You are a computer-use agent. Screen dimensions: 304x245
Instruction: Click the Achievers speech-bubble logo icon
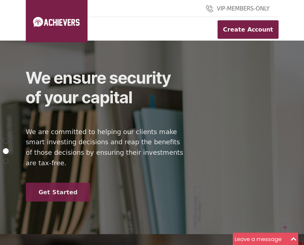coord(38,22)
